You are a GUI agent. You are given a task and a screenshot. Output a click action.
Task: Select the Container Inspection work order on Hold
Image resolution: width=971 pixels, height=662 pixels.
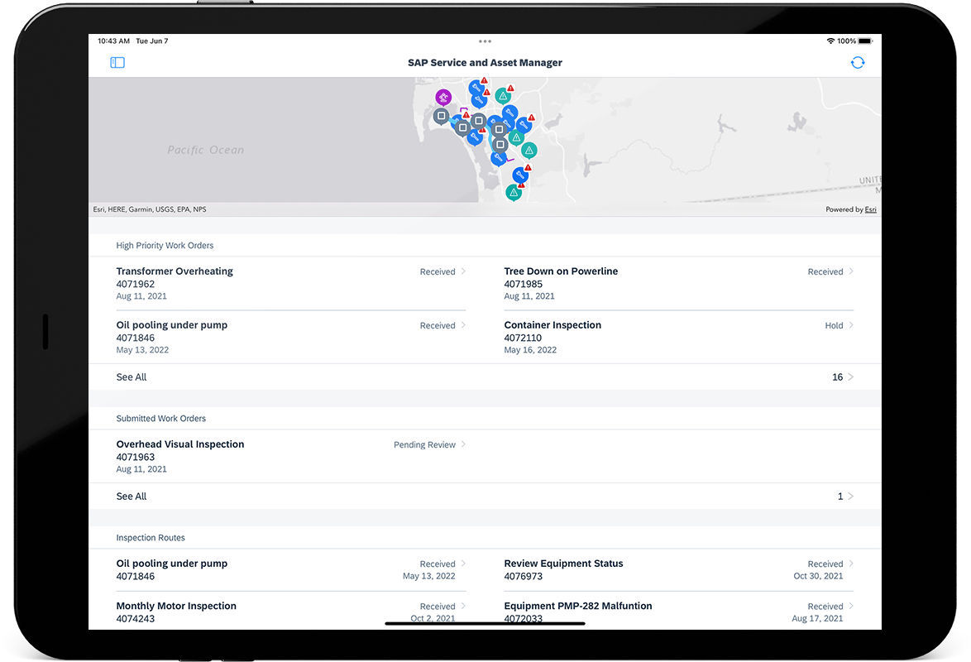(x=552, y=324)
